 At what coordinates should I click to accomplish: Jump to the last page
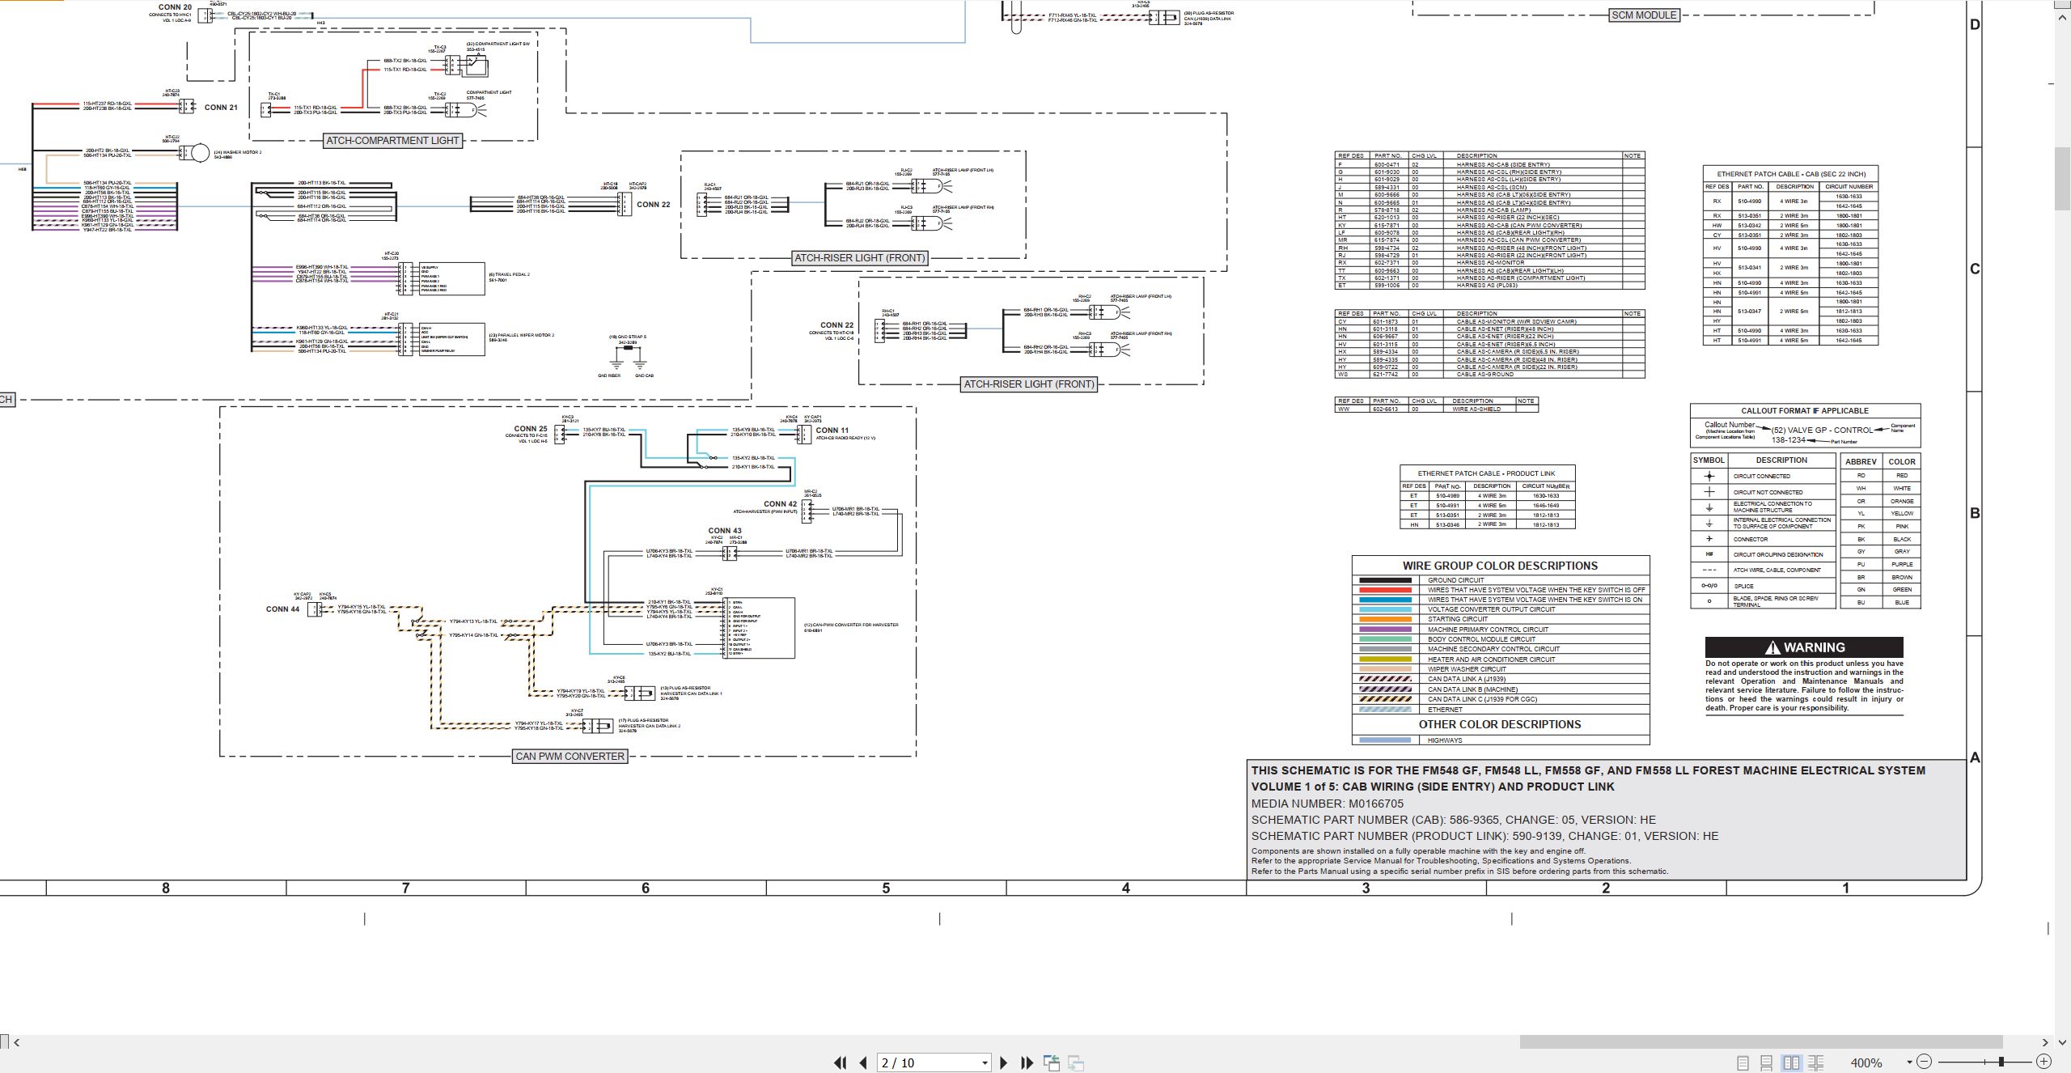[x=1027, y=1062]
